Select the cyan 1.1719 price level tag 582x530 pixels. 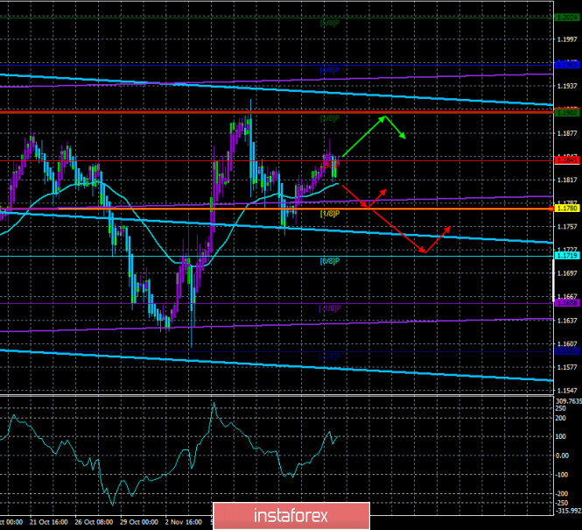567,256
